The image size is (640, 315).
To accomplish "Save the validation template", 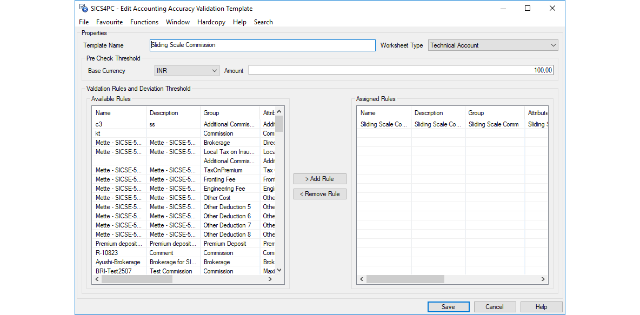I will click(x=448, y=306).
